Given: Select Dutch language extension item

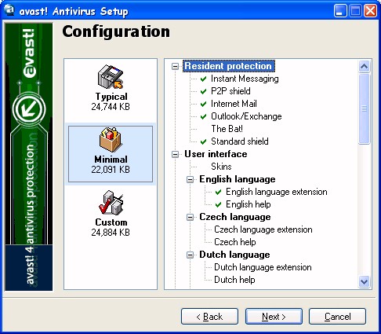Looking at the screenshot, I should [x=263, y=267].
